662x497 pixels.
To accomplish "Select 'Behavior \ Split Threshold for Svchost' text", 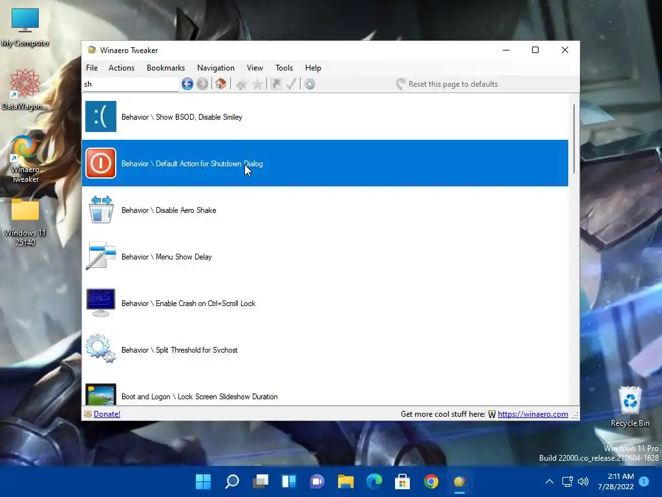I will tap(180, 350).
